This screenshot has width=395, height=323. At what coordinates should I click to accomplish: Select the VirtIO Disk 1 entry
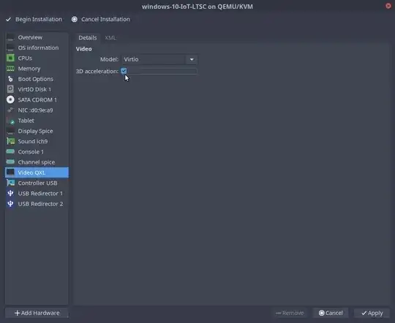pos(37,89)
